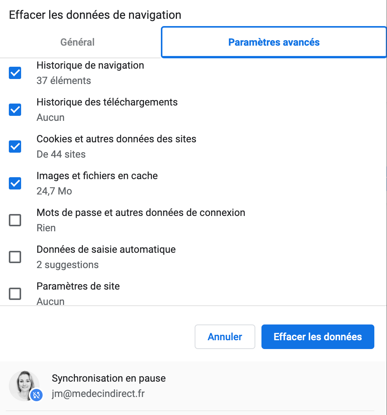Click the jm@medecindirect.fr account email

click(98, 394)
